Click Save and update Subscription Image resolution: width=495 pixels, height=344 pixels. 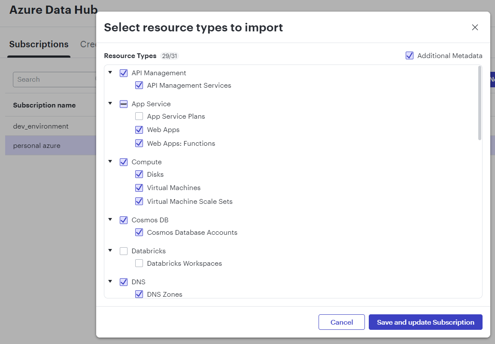point(425,322)
